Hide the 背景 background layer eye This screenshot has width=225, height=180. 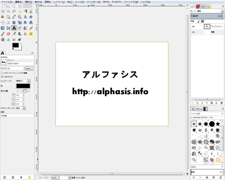point(193,32)
